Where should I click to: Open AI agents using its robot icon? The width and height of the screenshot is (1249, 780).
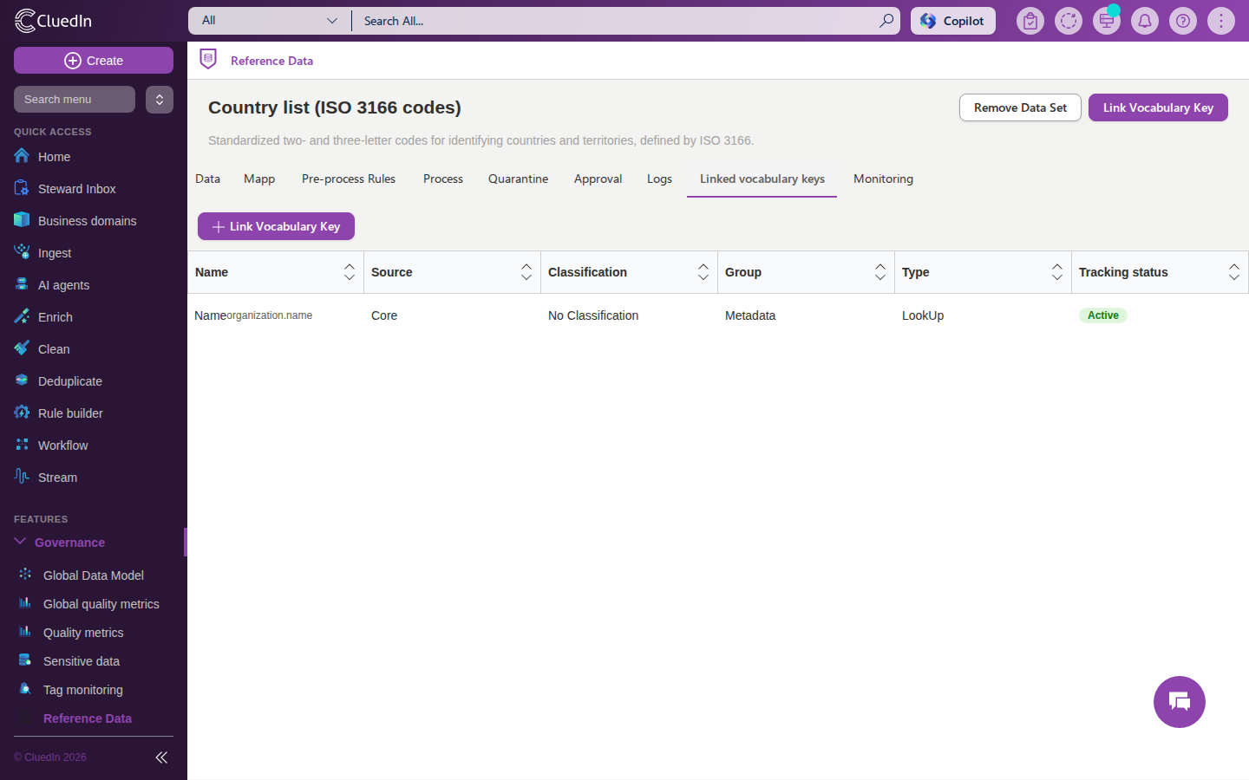pos(22,284)
